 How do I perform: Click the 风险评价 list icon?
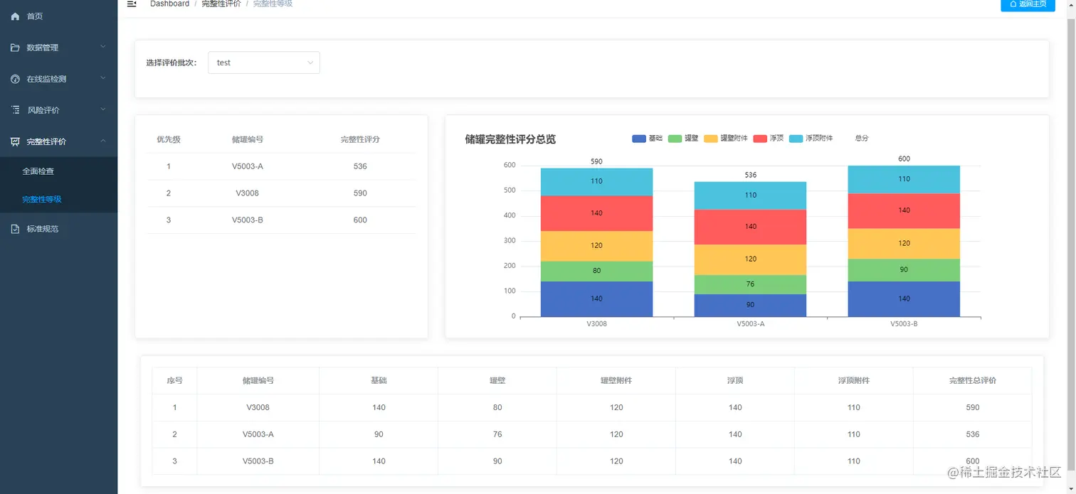[15, 110]
